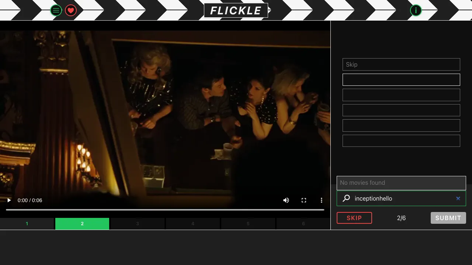Click the 0:00 / 0:06 timestamp
This screenshot has width=472, height=265.
pos(30,200)
